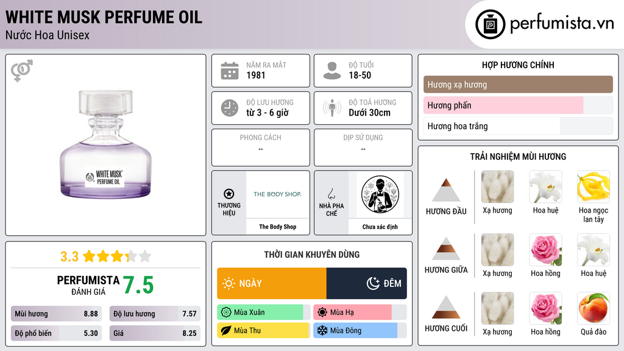The height and width of the screenshot is (351, 624).
Task: Click the Mùa Thu season bar
Action: click(x=264, y=331)
